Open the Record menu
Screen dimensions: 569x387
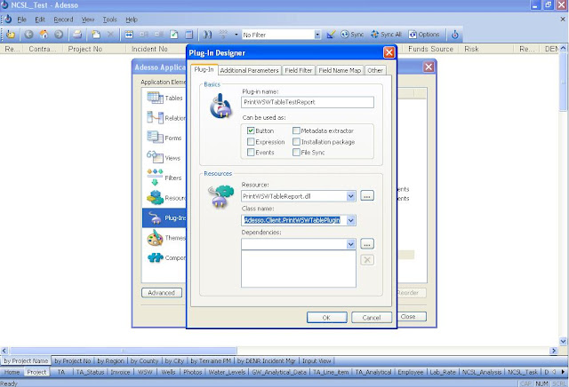pos(63,20)
